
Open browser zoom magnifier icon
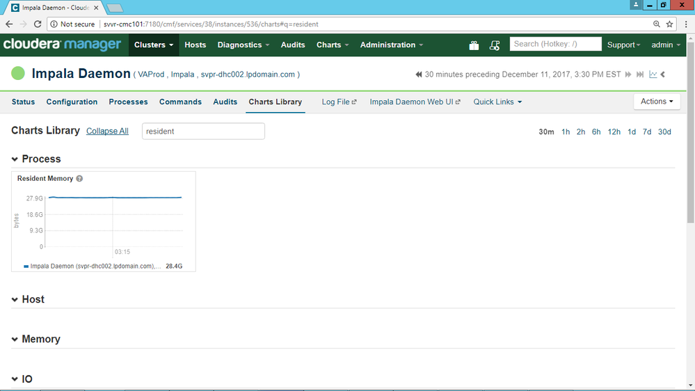(x=657, y=24)
